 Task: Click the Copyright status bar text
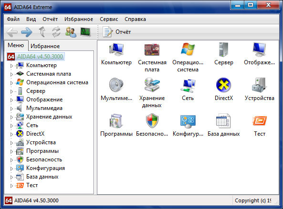(x=252, y=200)
